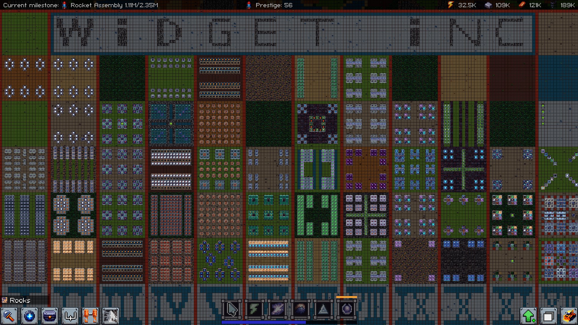Click the flaming bulldozer demolish icon
Viewport: 578px width, 325px height.
pos(569,316)
